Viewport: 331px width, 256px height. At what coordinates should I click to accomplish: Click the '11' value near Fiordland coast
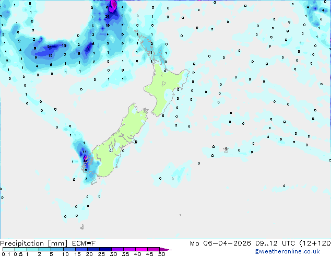(85, 152)
